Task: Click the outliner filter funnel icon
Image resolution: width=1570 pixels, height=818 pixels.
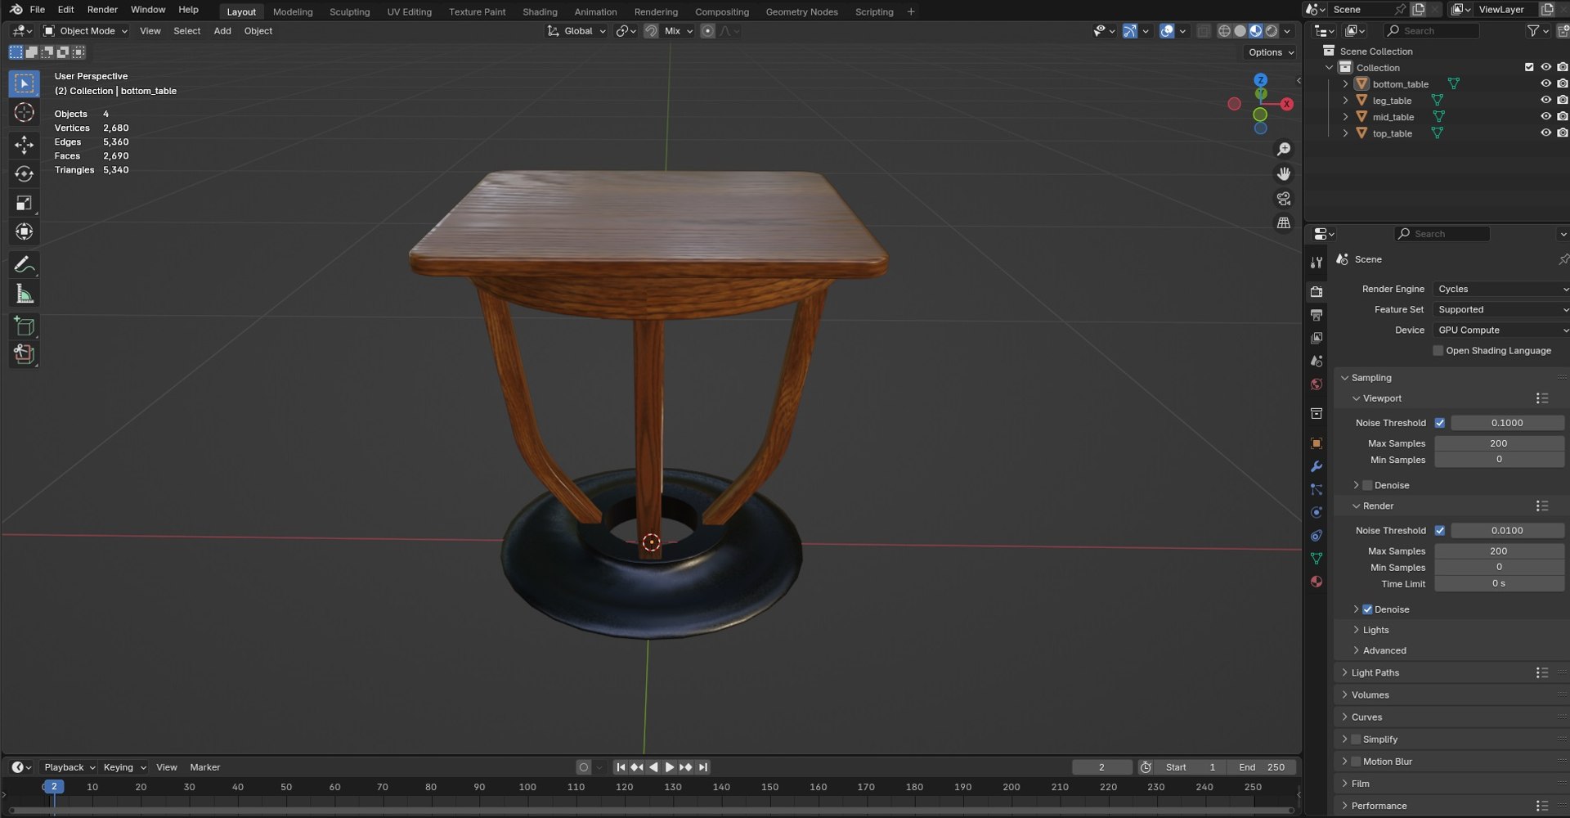Action: [x=1533, y=30]
